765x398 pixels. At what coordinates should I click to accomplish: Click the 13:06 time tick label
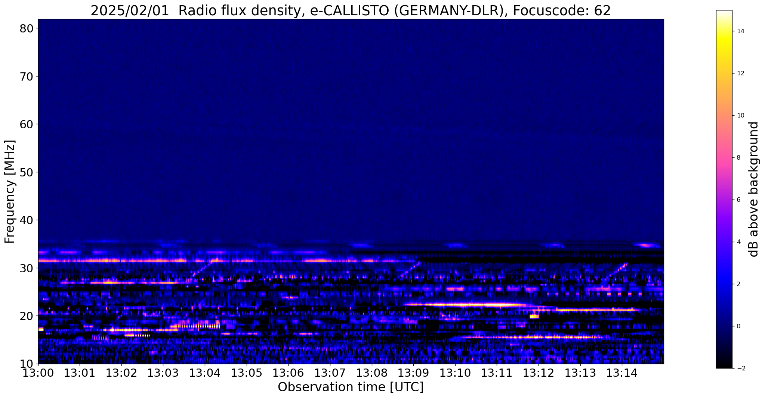[288, 372]
